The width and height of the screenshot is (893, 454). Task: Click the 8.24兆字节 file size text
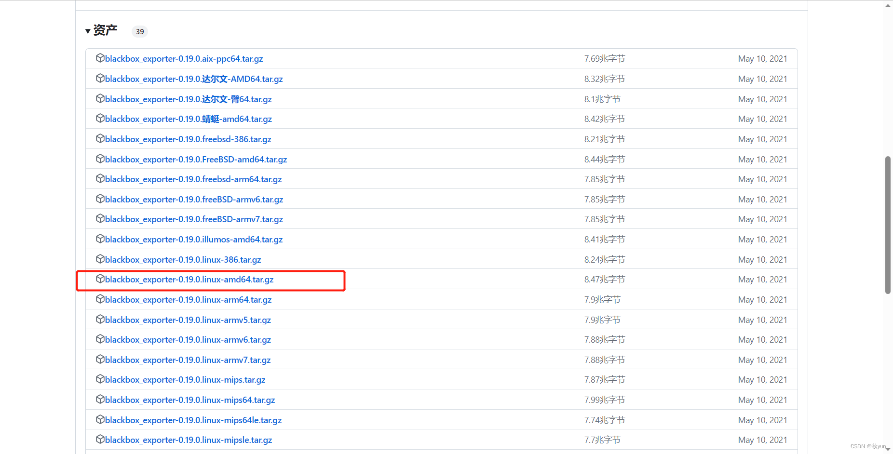tap(605, 260)
